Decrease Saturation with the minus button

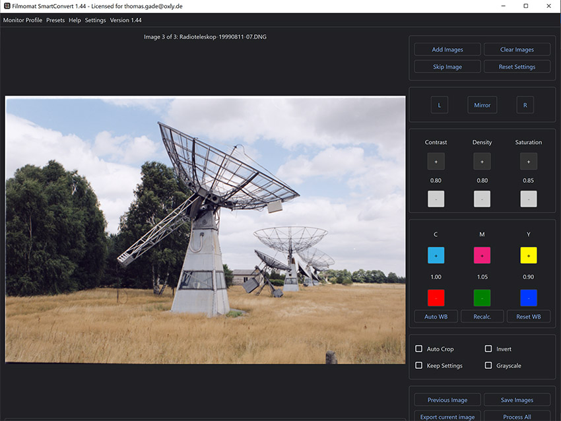(528, 199)
